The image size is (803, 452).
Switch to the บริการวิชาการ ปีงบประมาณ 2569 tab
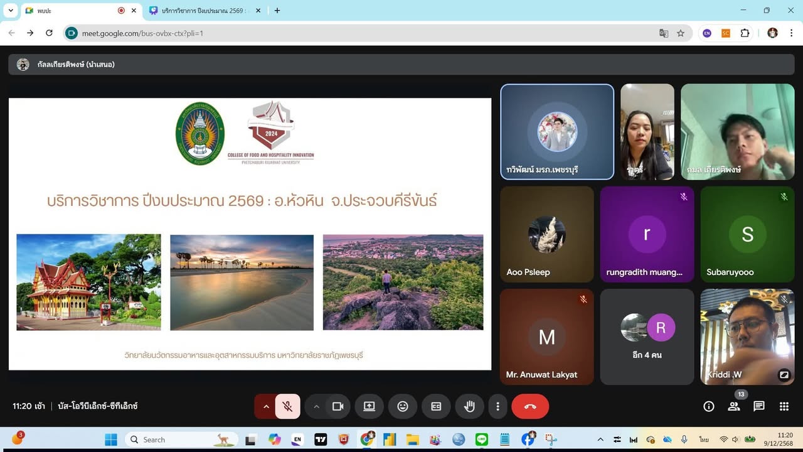click(204, 11)
